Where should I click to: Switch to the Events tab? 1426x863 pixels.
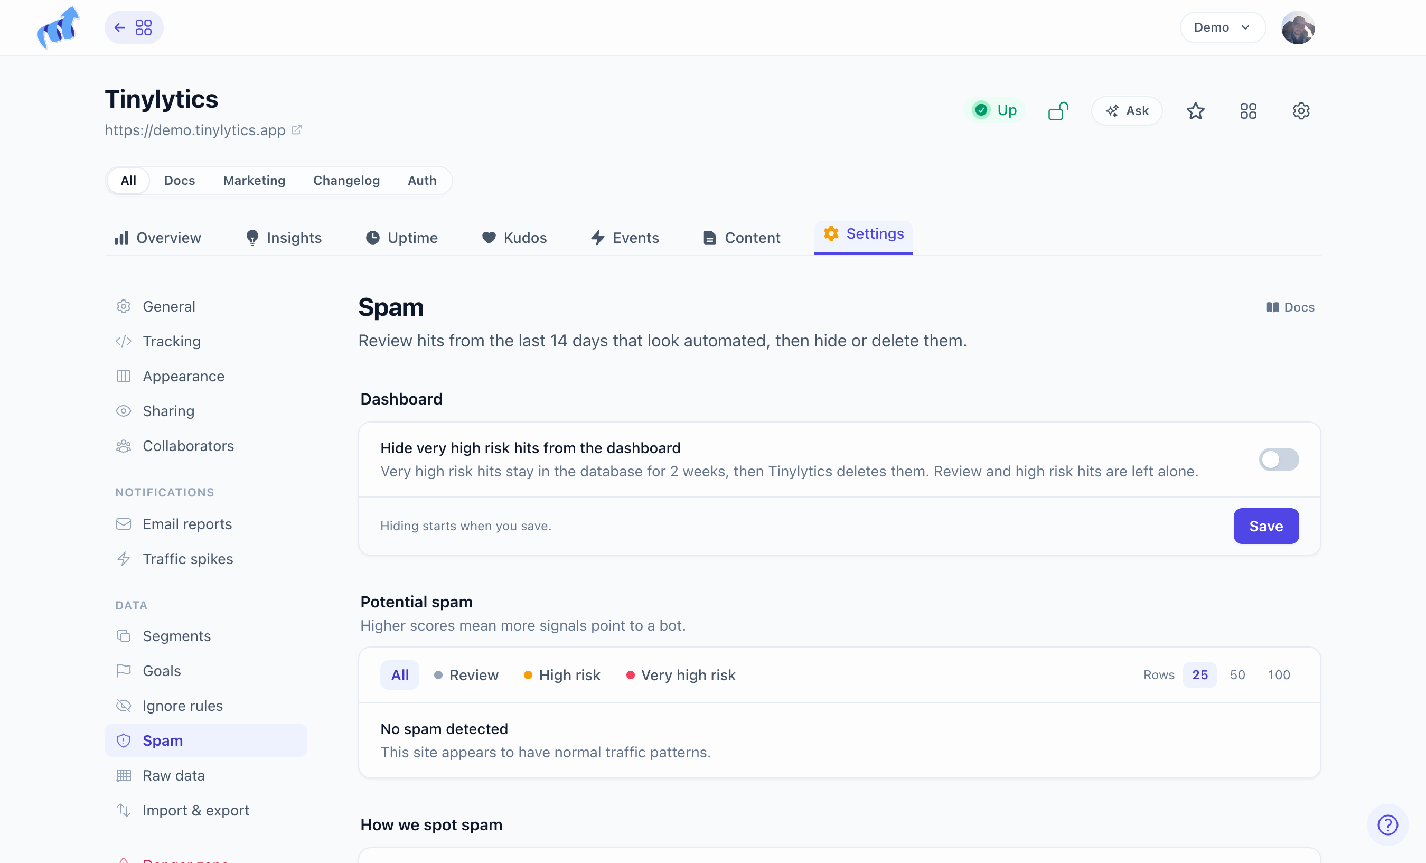pyautogui.click(x=624, y=237)
